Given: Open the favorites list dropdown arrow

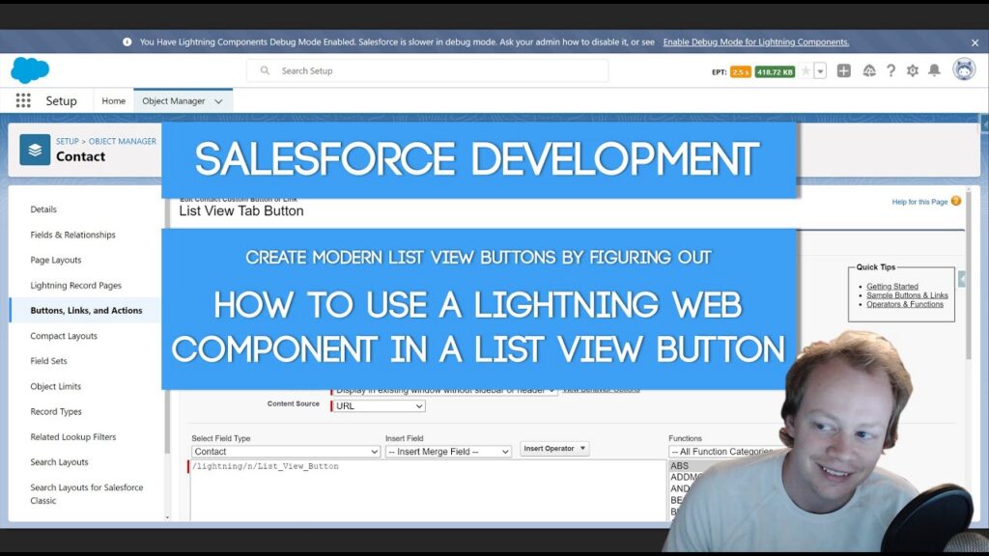Looking at the screenshot, I should pos(820,71).
